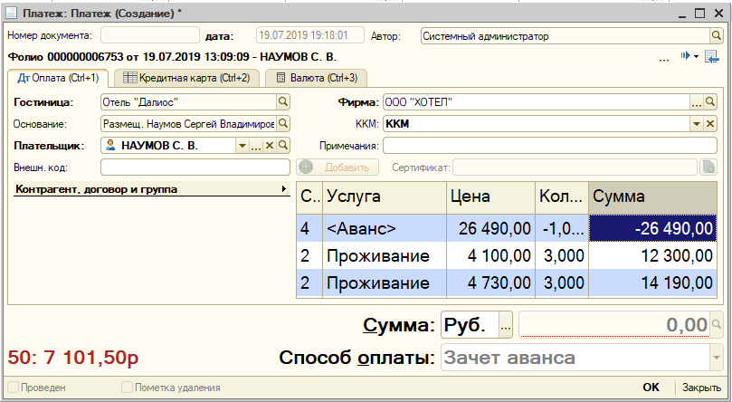
Task: Open Способ оплаты dropdown arrow
Action: click(716, 358)
